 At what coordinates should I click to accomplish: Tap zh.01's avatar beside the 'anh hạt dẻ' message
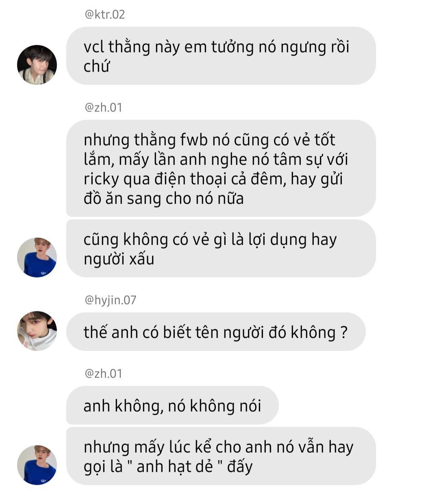coord(37,465)
